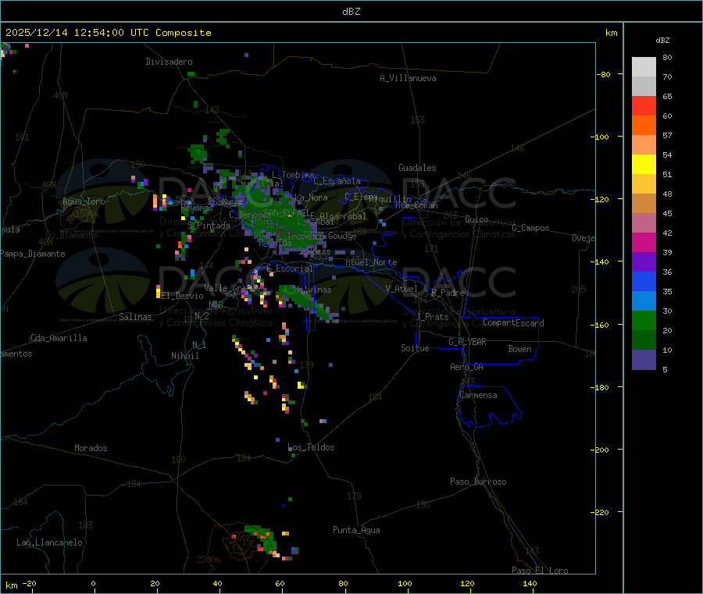Click the Soitue map label
This screenshot has width=703, height=594.
415,348
